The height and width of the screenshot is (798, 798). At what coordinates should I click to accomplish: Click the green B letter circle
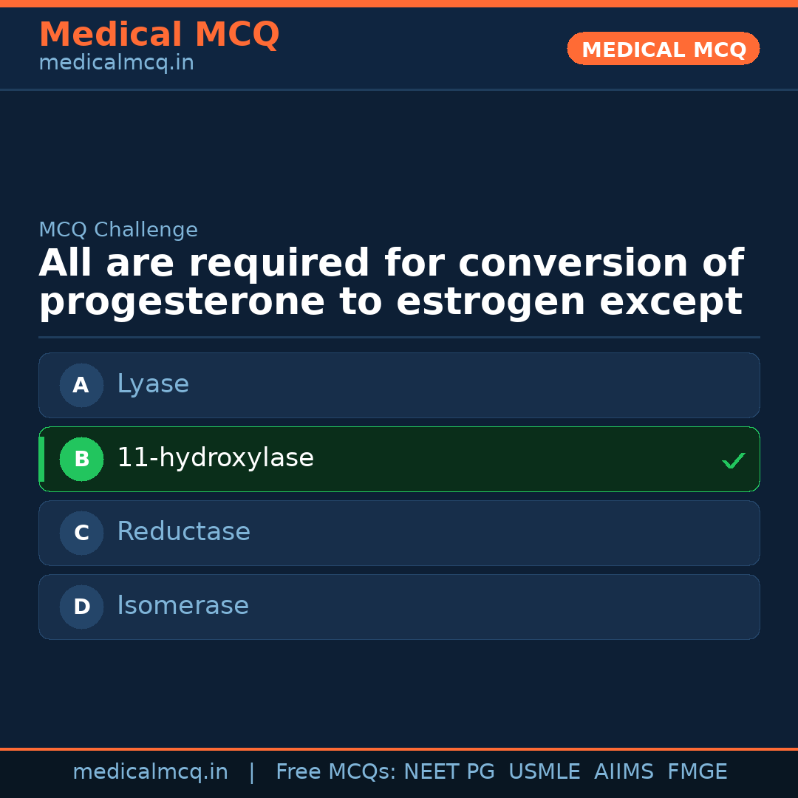[81, 459]
